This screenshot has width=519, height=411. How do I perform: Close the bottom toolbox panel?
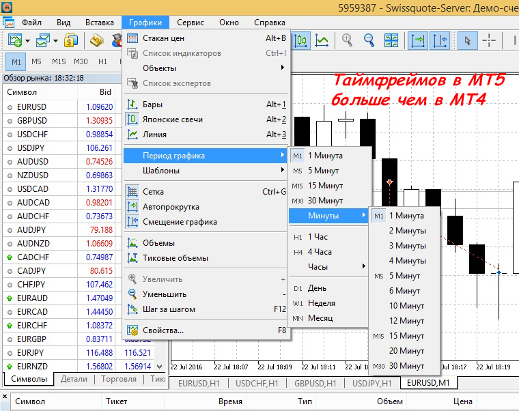coord(5,396)
